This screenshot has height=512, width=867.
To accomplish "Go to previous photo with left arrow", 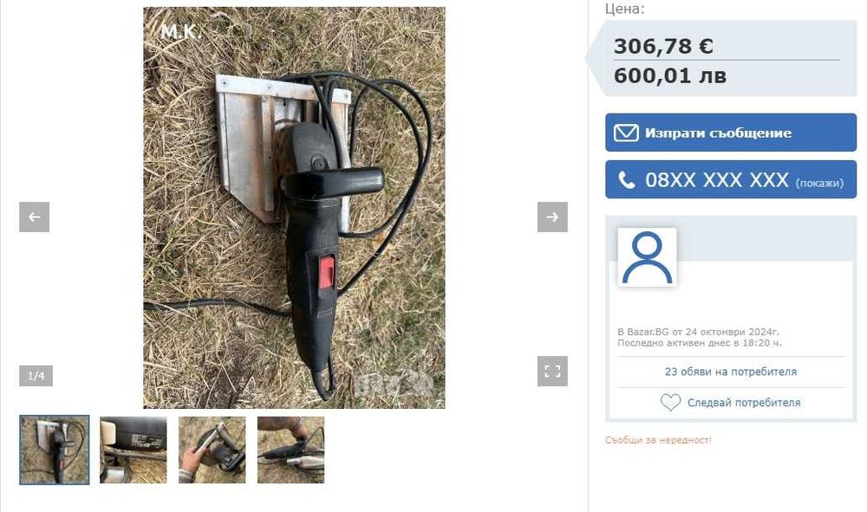I will (x=35, y=217).
